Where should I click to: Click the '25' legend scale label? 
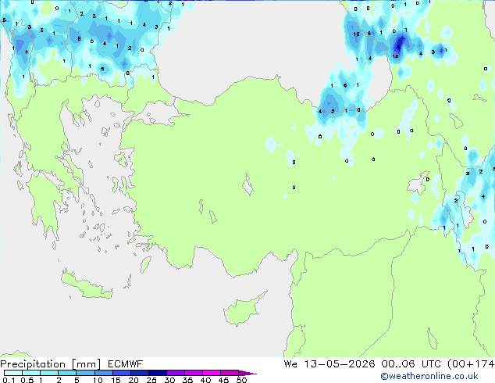click(x=151, y=380)
